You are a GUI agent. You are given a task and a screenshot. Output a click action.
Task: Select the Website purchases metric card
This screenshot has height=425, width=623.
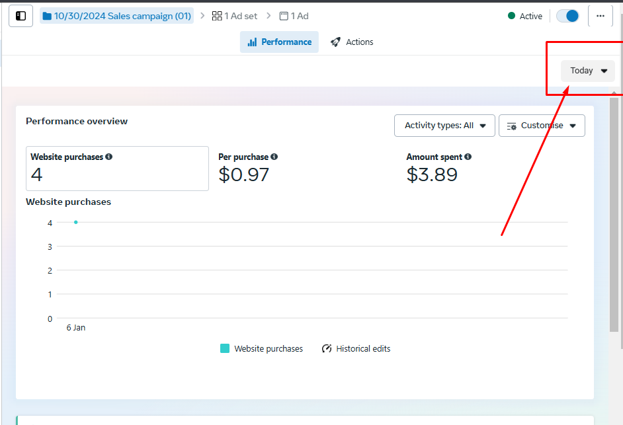click(x=117, y=169)
